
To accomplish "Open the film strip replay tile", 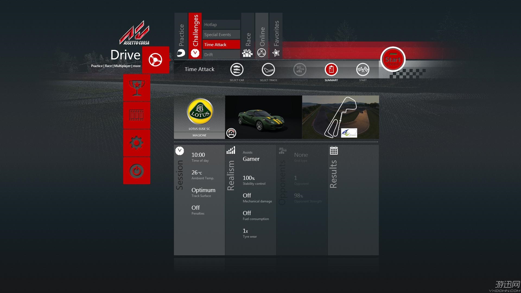I will pos(137,115).
